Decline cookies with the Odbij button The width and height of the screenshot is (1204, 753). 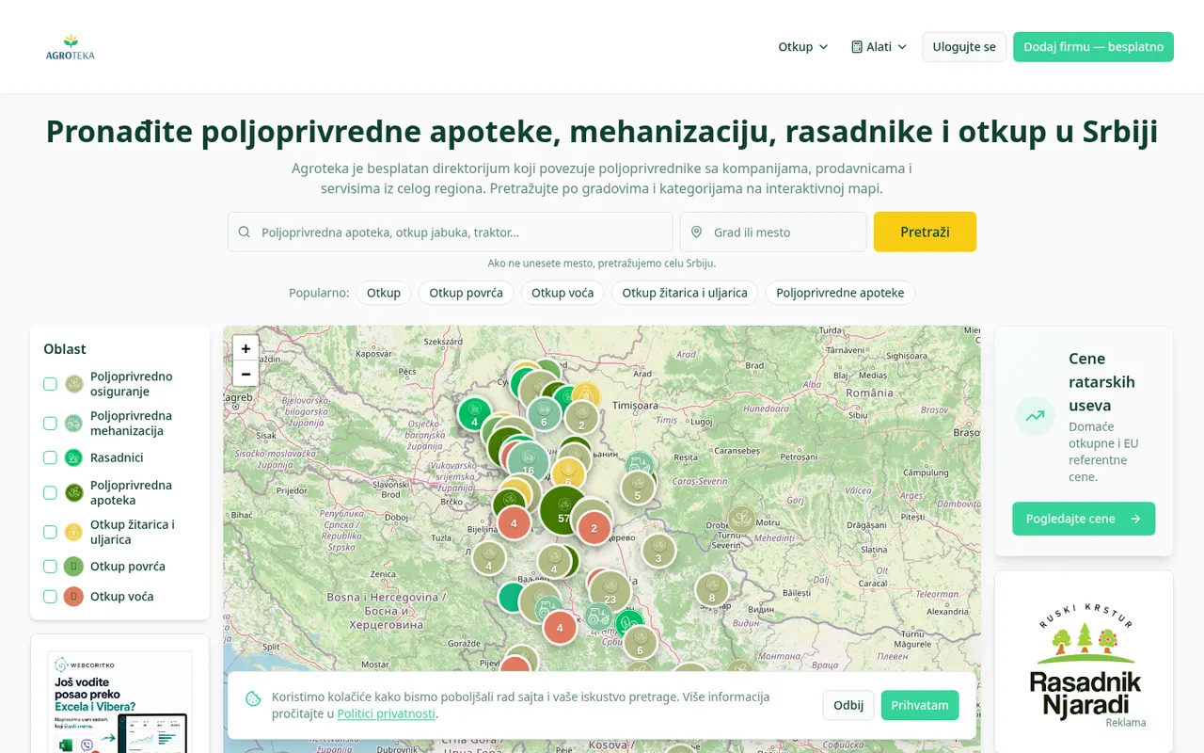pyautogui.click(x=848, y=705)
